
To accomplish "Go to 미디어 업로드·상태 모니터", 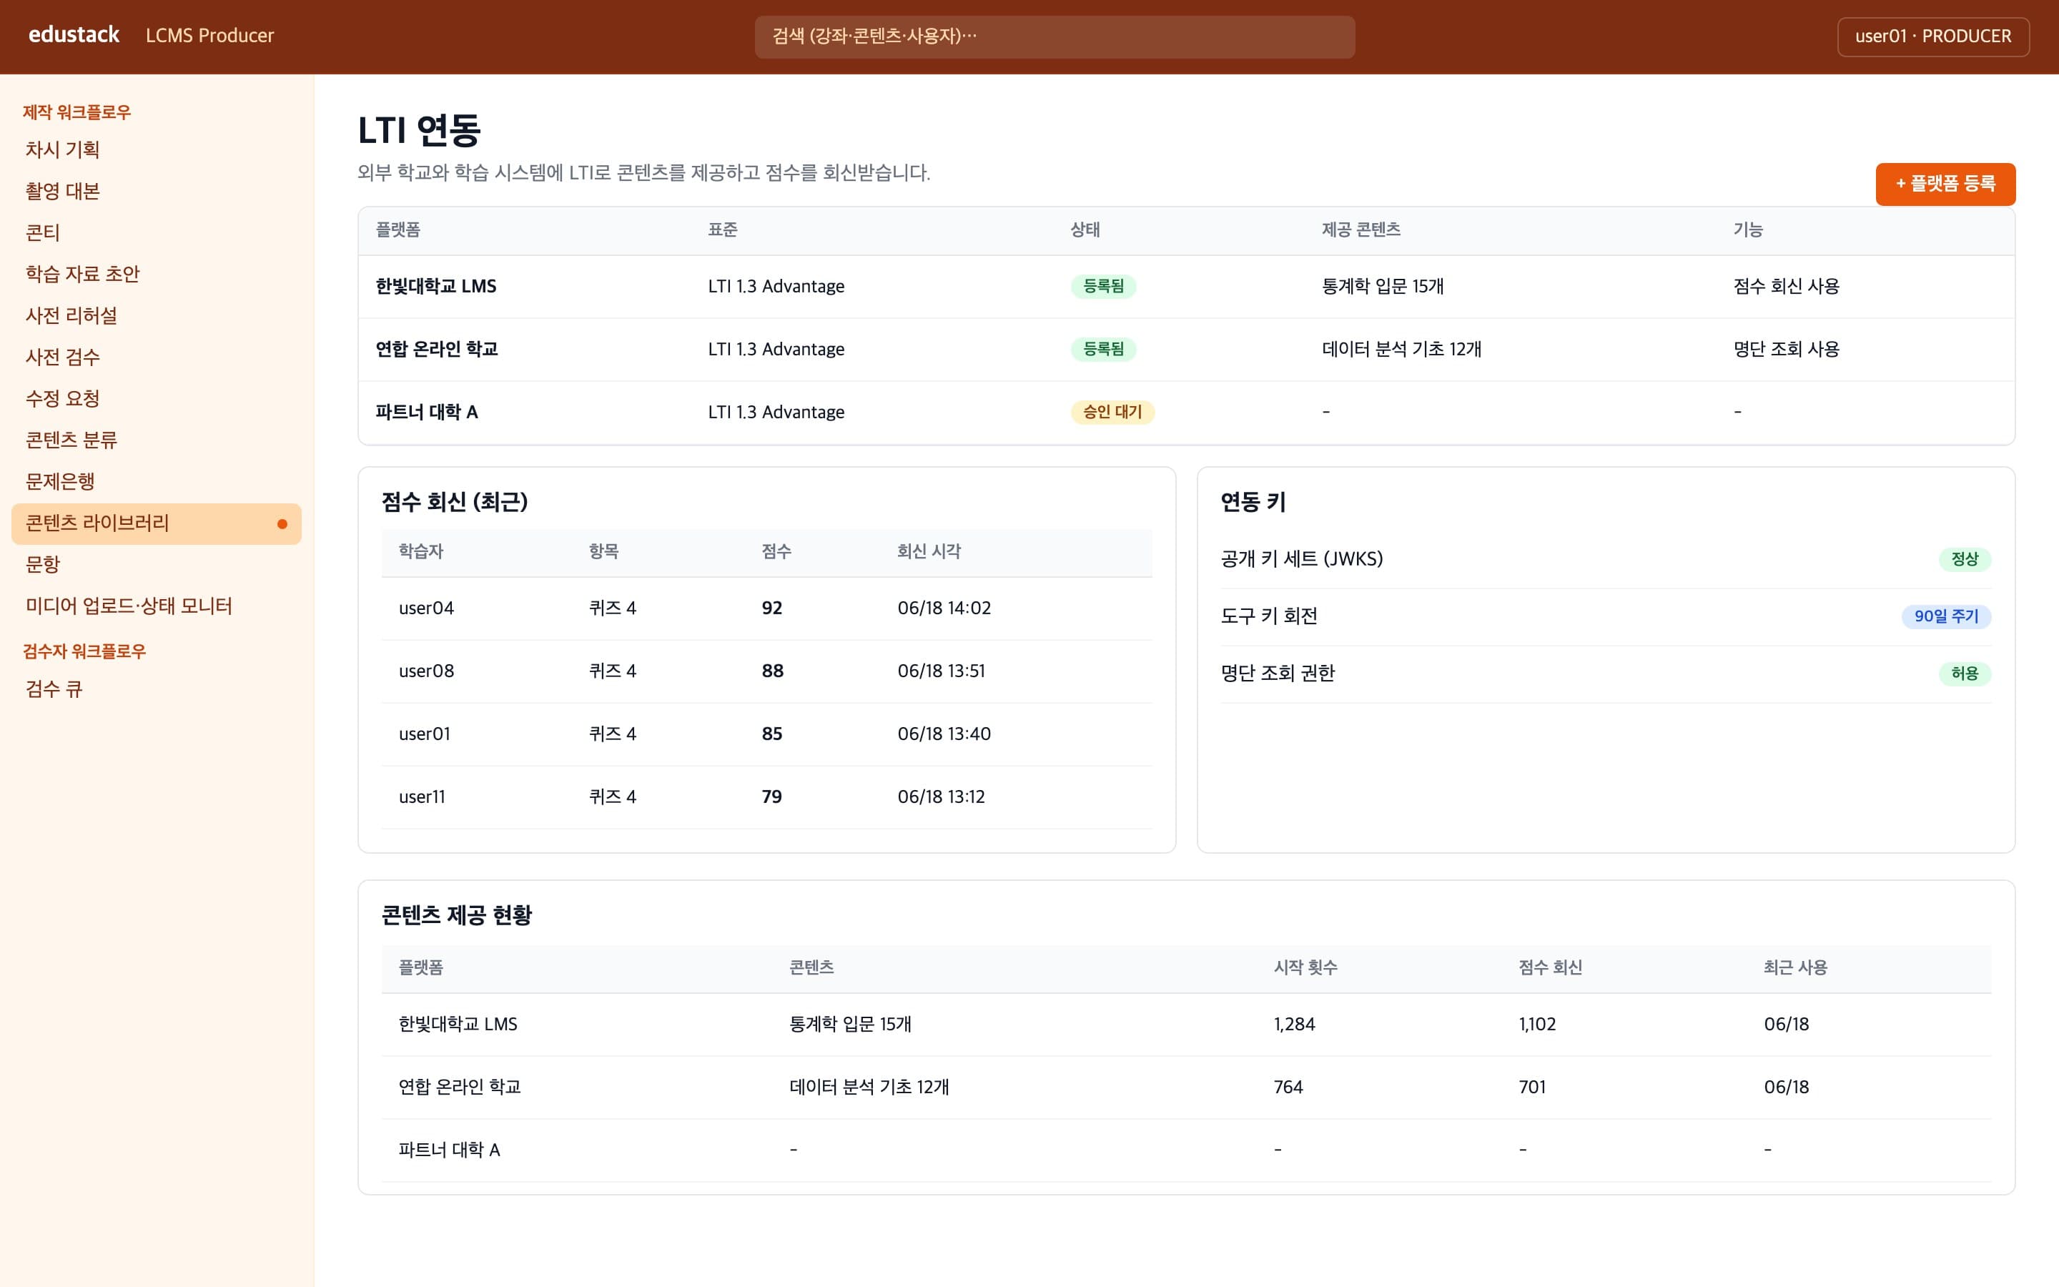I will 157,606.
